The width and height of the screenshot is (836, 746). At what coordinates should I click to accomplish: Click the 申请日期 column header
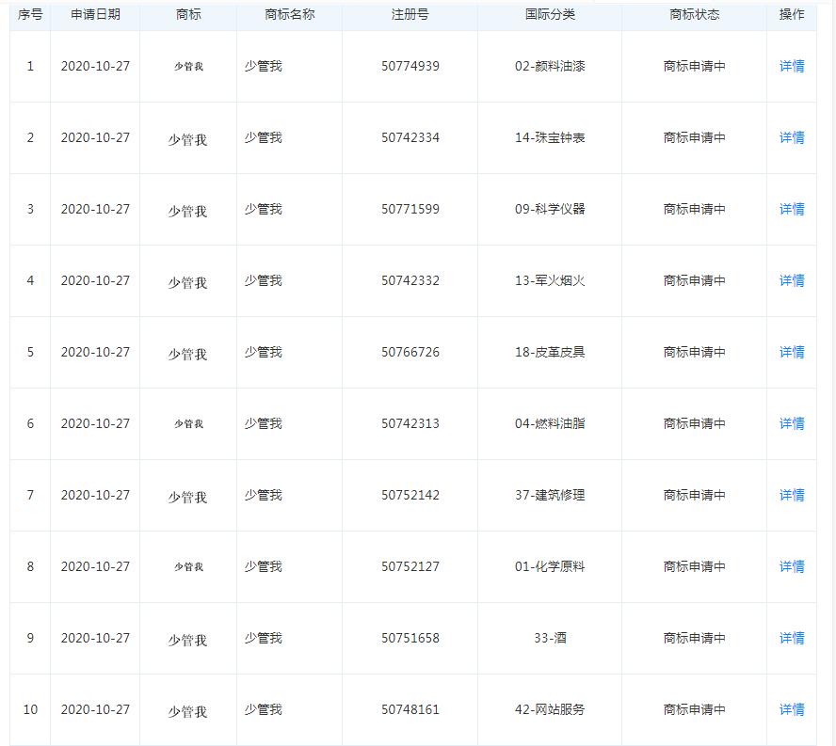tap(95, 15)
